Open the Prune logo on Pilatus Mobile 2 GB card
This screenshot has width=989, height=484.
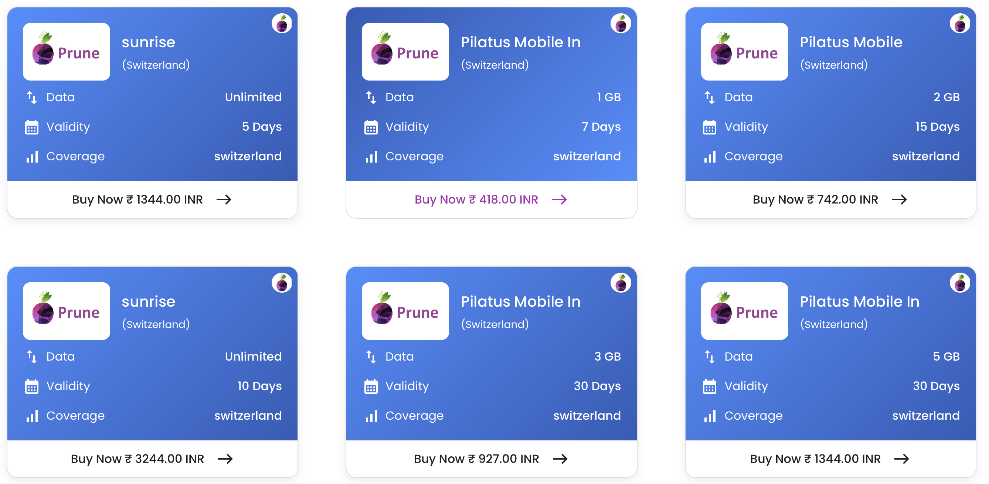click(x=744, y=52)
